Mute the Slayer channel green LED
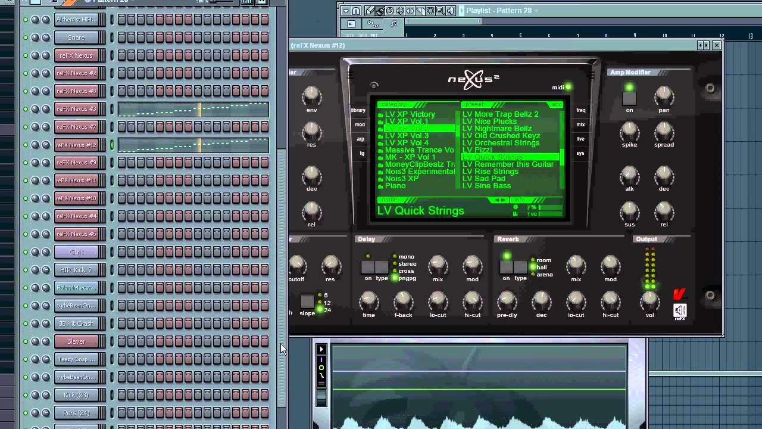The width and height of the screenshot is (762, 429). [x=25, y=341]
